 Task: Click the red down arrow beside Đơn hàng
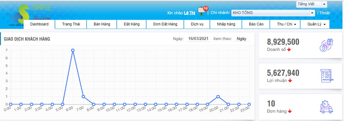pos(290,111)
